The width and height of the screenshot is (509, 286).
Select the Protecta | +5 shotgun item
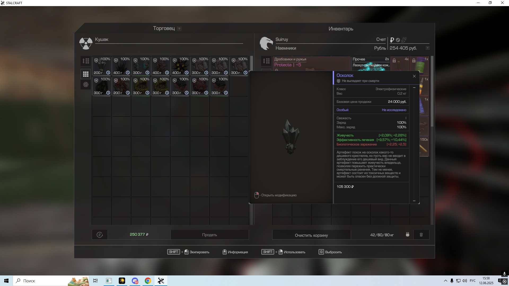311,64
